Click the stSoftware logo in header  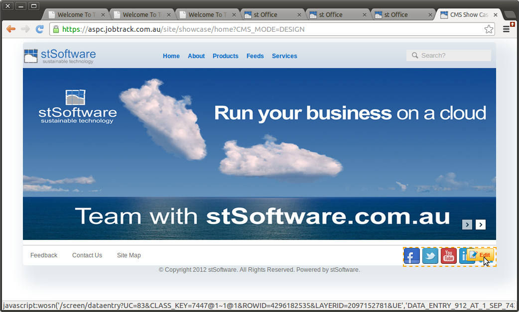(60, 56)
